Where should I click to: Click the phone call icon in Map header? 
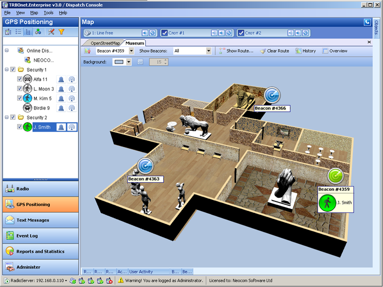pos(367,22)
